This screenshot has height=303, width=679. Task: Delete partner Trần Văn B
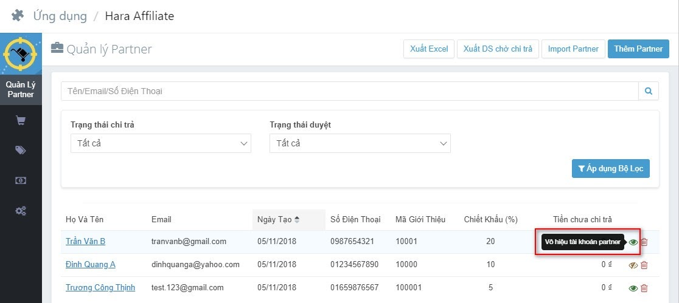[x=644, y=242]
